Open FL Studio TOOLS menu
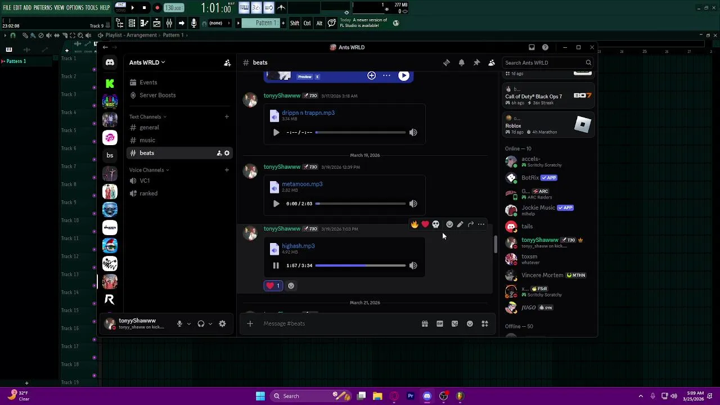The height and width of the screenshot is (405, 720). pos(92,8)
